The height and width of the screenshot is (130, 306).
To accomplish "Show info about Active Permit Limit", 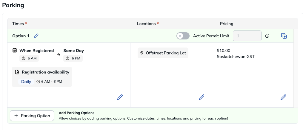I will [267, 36].
